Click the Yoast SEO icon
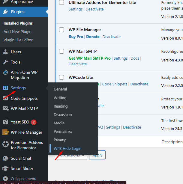183x184 pixels. (x=5, y=122)
